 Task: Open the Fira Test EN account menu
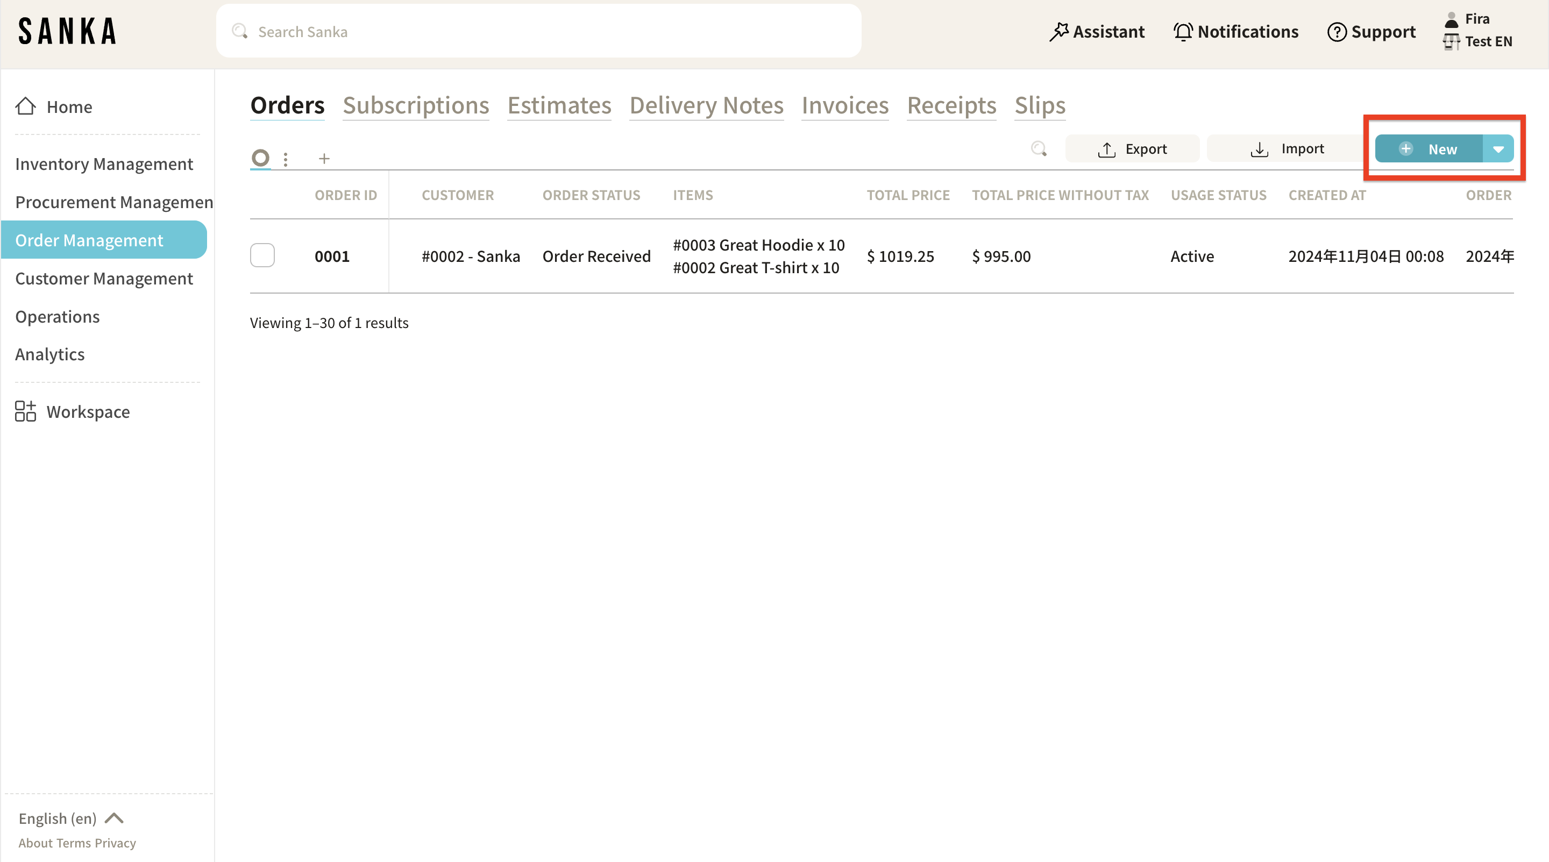(1477, 30)
